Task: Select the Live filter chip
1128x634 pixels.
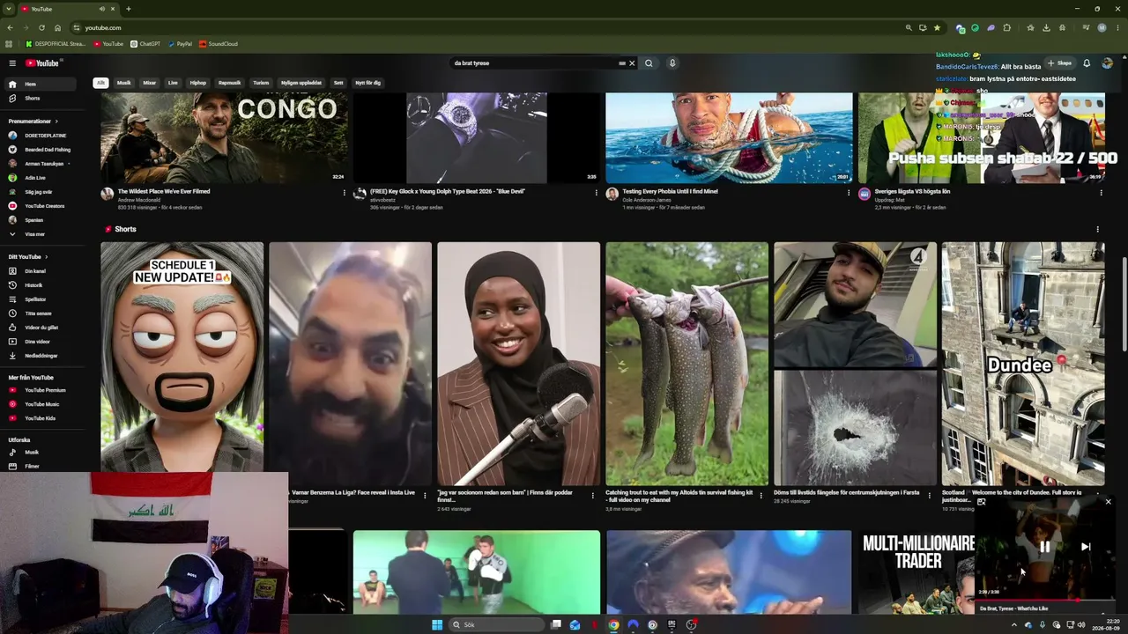Action: click(173, 83)
